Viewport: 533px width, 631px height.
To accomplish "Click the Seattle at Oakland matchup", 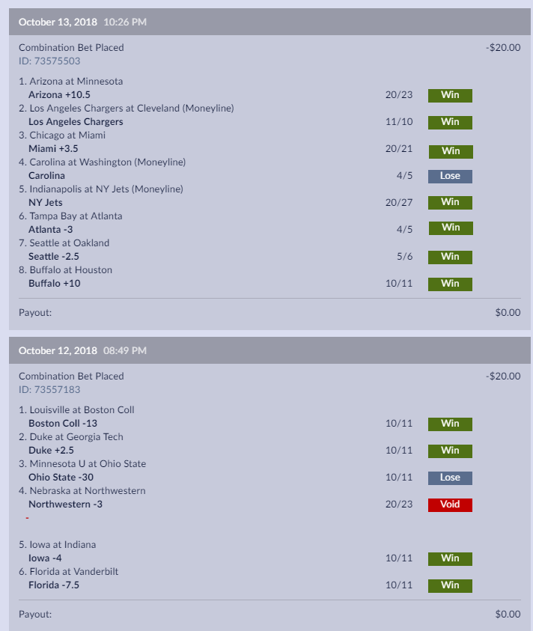I will tap(64, 243).
